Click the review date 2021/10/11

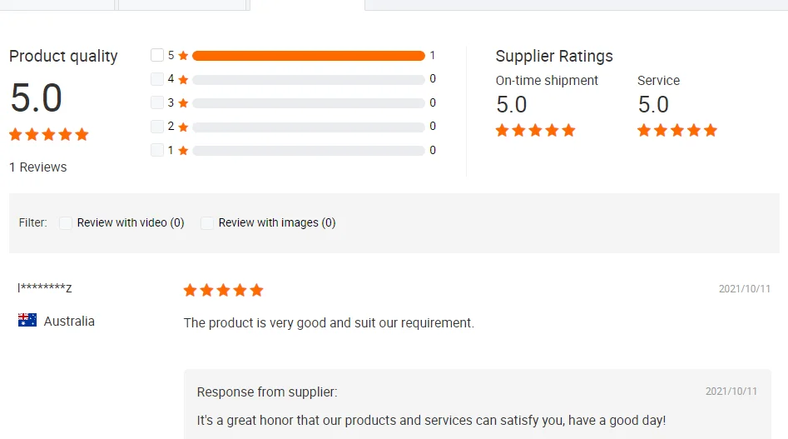[x=744, y=289]
